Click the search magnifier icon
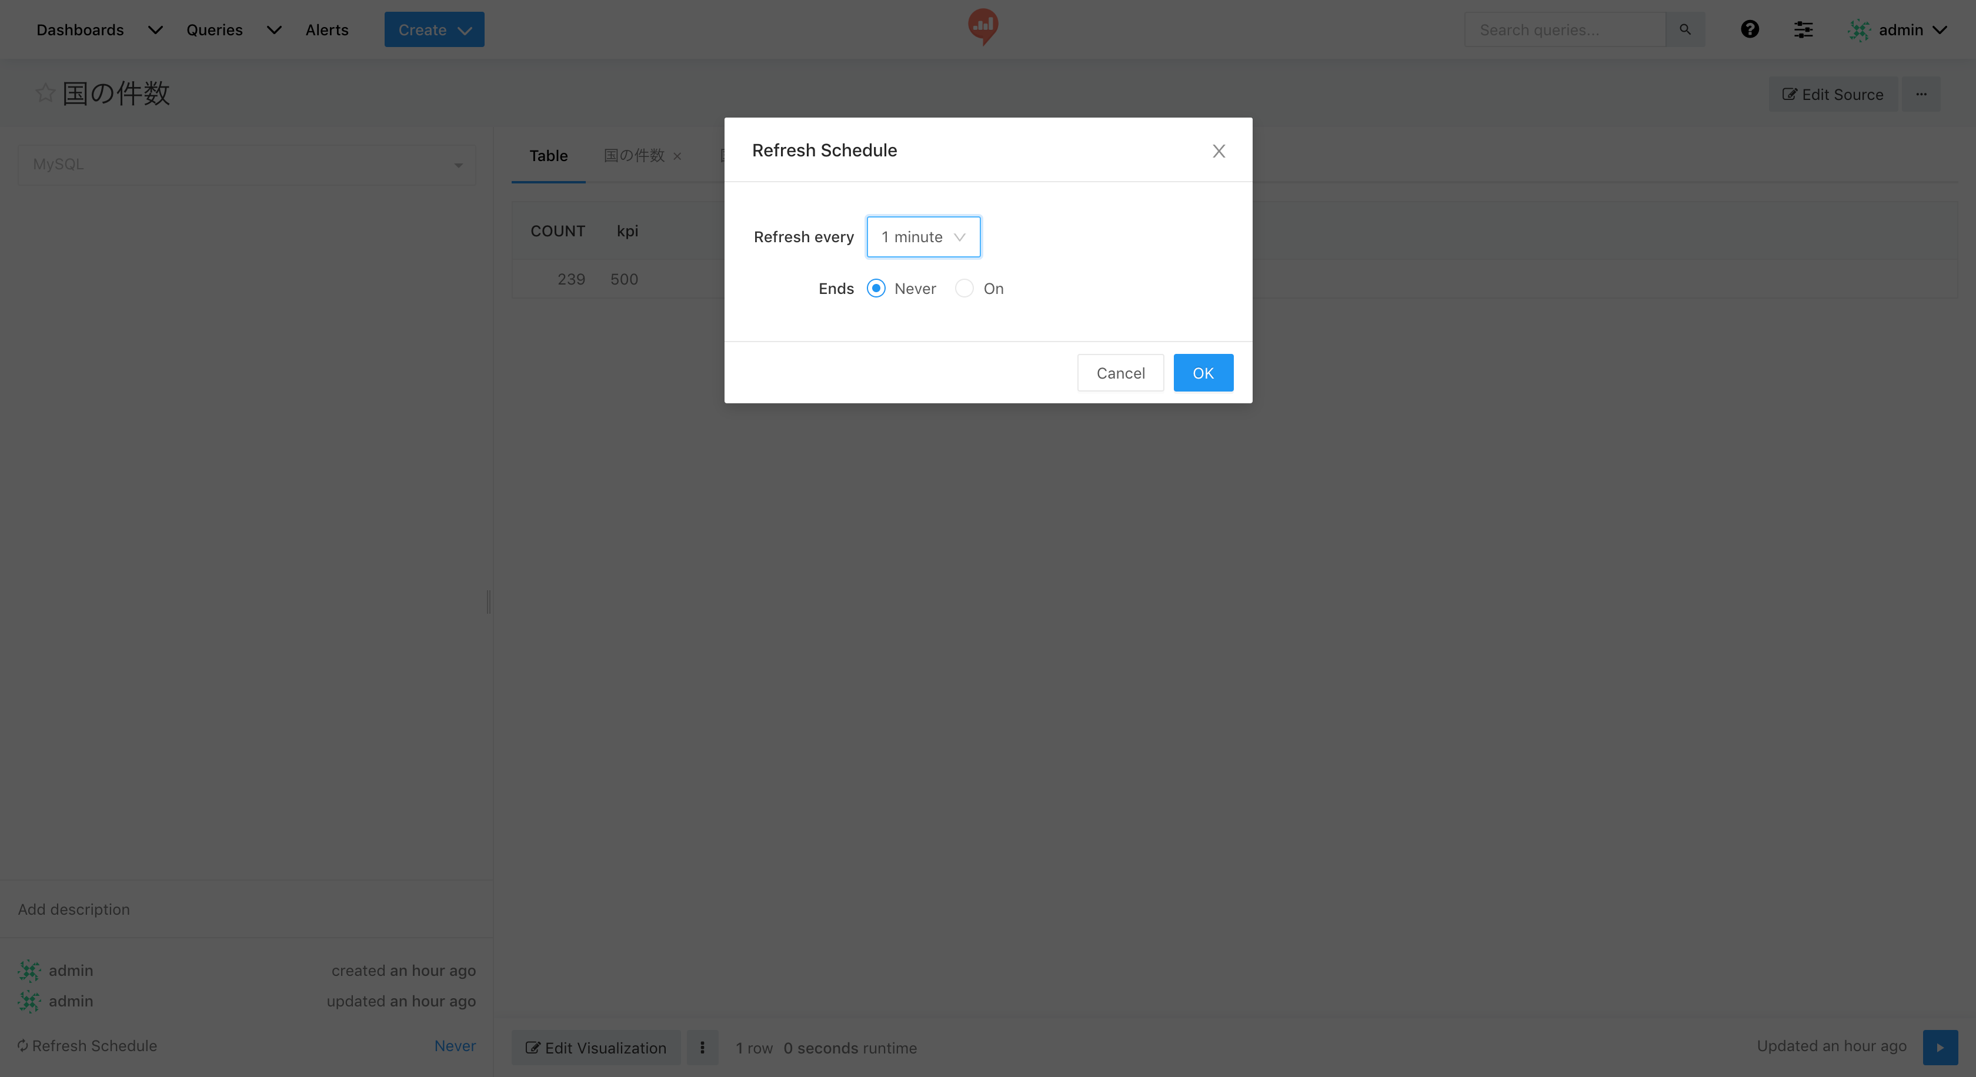 tap(1684, 29)
